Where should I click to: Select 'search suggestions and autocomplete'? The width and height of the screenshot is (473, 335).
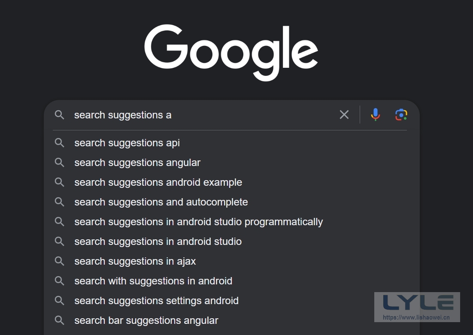pyautogui.click(x=232, y=202)
